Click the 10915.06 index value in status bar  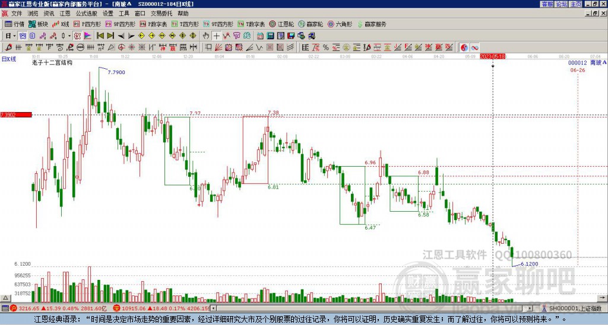tap(134, 308)
